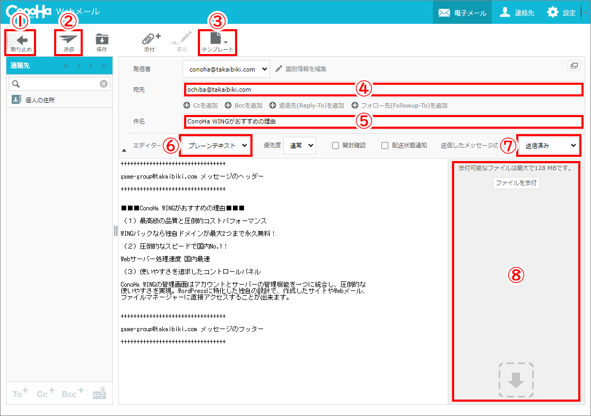
Task: Click in the message body text area
Action: click(283, 281)
